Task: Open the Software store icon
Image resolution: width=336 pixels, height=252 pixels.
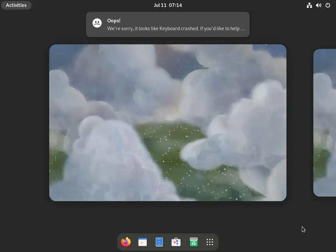Action: 176,242
